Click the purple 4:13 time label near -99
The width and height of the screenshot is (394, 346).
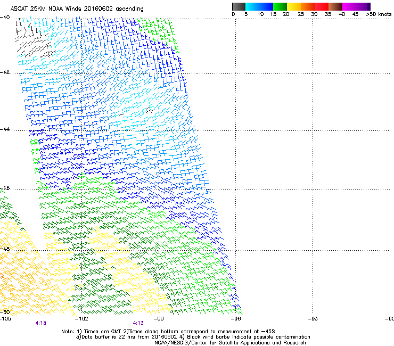click(x=138, y=323)
